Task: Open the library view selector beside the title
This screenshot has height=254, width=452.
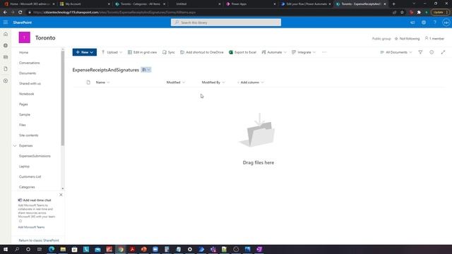Action: pyautogui.click(x=146, y=70)
